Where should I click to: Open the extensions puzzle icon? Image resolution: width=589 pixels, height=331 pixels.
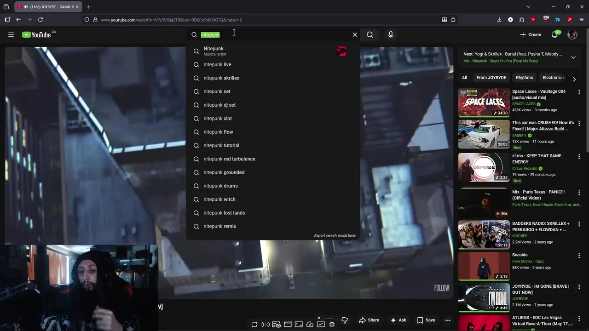click(521, 20)
